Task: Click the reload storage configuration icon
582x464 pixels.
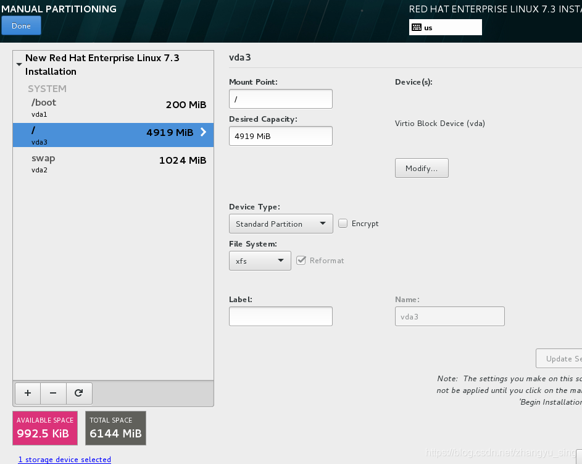Action: click(x=78, y=393)
